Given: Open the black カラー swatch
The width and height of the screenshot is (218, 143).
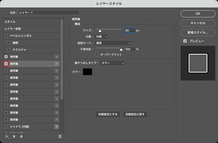Looking at the screenshot, I should pos(87,72).
